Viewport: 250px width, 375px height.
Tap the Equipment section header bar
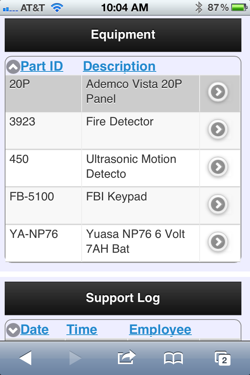(123, 35)
